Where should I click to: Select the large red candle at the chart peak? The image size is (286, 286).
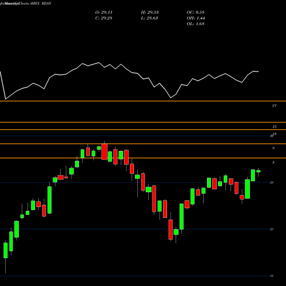coord(104,152)
